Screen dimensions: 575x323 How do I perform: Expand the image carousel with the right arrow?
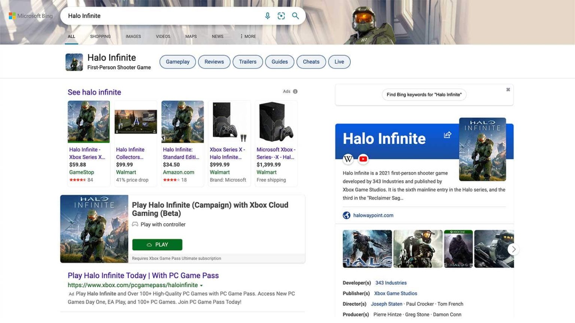pos(513,249)
